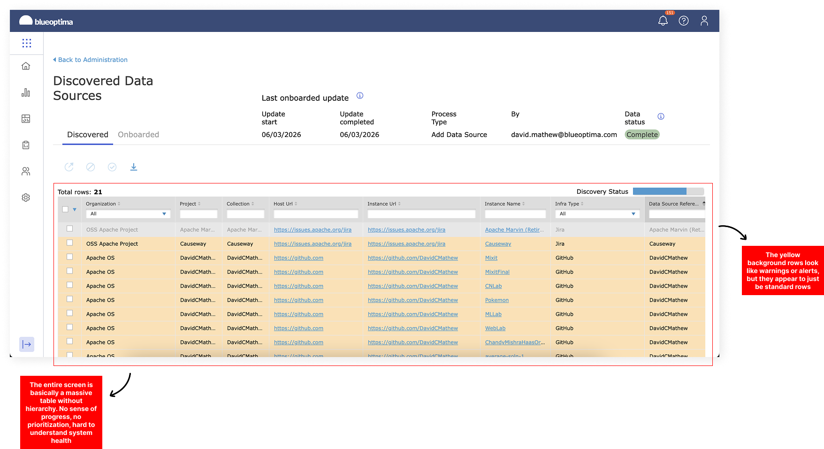Check the Apache Marvin row checkbox
Image resolution: width=824 pixels, height=449 pixels.
69,228
